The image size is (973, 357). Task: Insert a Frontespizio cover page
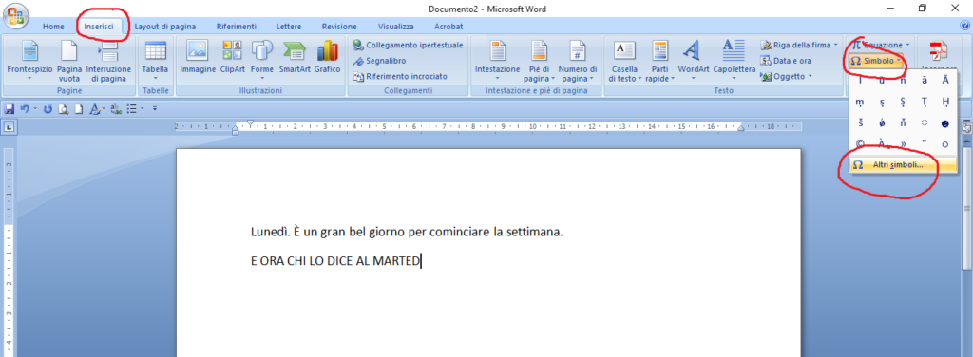tap(29, 61)
